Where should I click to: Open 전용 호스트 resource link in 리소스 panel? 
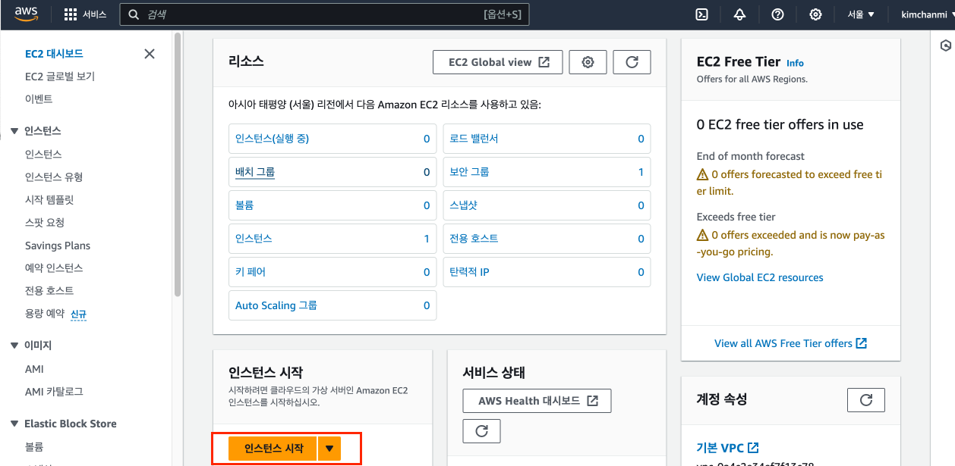474,239
